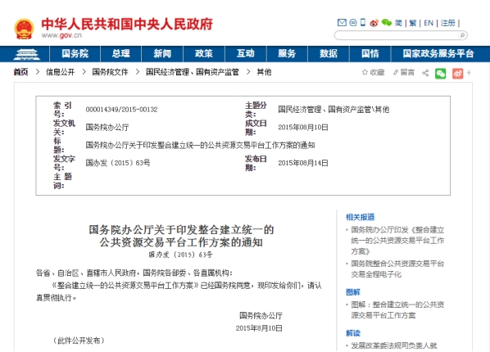Expand more sharing options plus sign
Screen dimensions: 490x352
(469, 73)
